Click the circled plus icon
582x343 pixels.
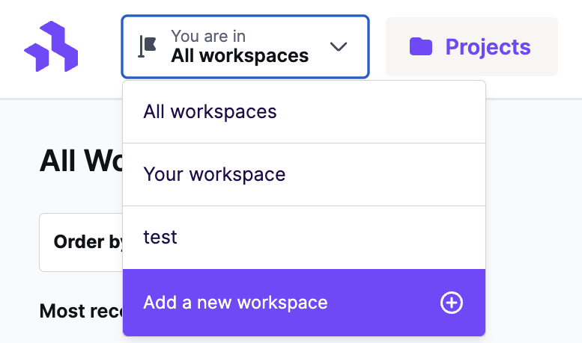click(452, 303)
